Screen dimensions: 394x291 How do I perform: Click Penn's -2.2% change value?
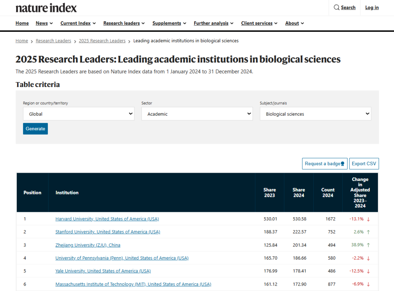pos(358,258)
